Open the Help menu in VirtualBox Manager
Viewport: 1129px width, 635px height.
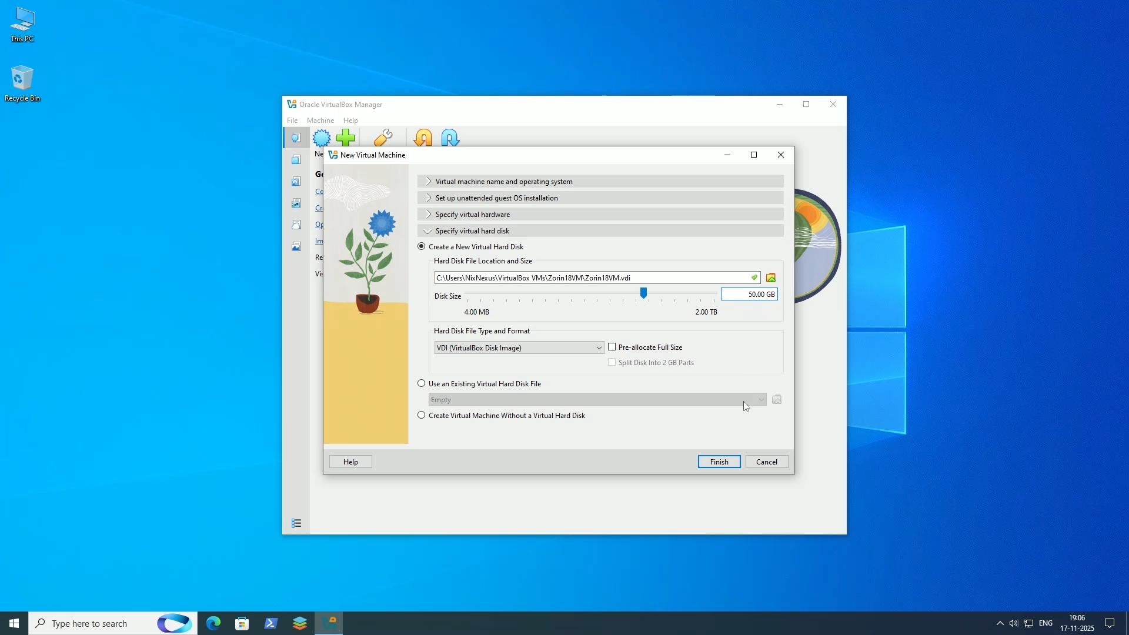pos(350,120)
